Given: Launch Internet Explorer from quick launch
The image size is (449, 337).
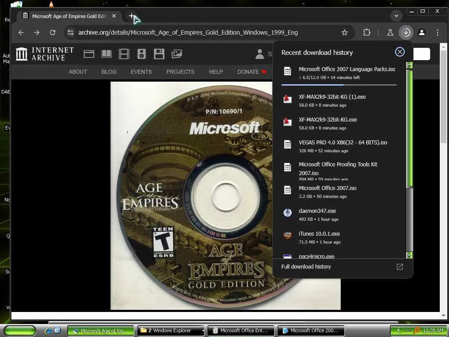Looking at the screenshot, I should pos(48,330).
